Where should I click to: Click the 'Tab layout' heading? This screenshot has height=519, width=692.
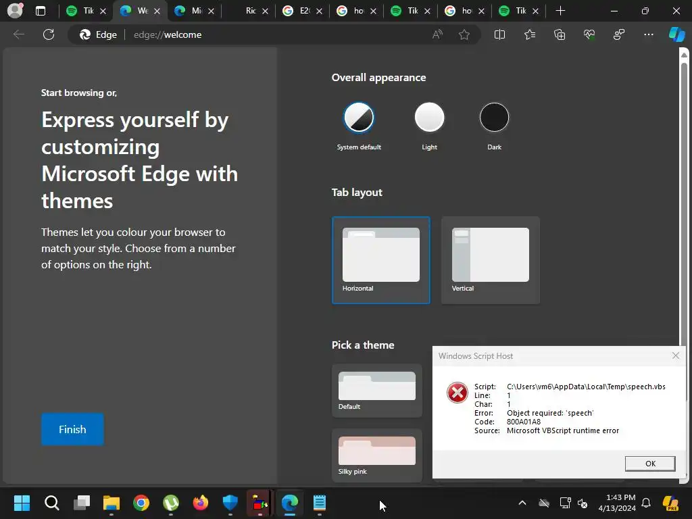click(357, 193)
